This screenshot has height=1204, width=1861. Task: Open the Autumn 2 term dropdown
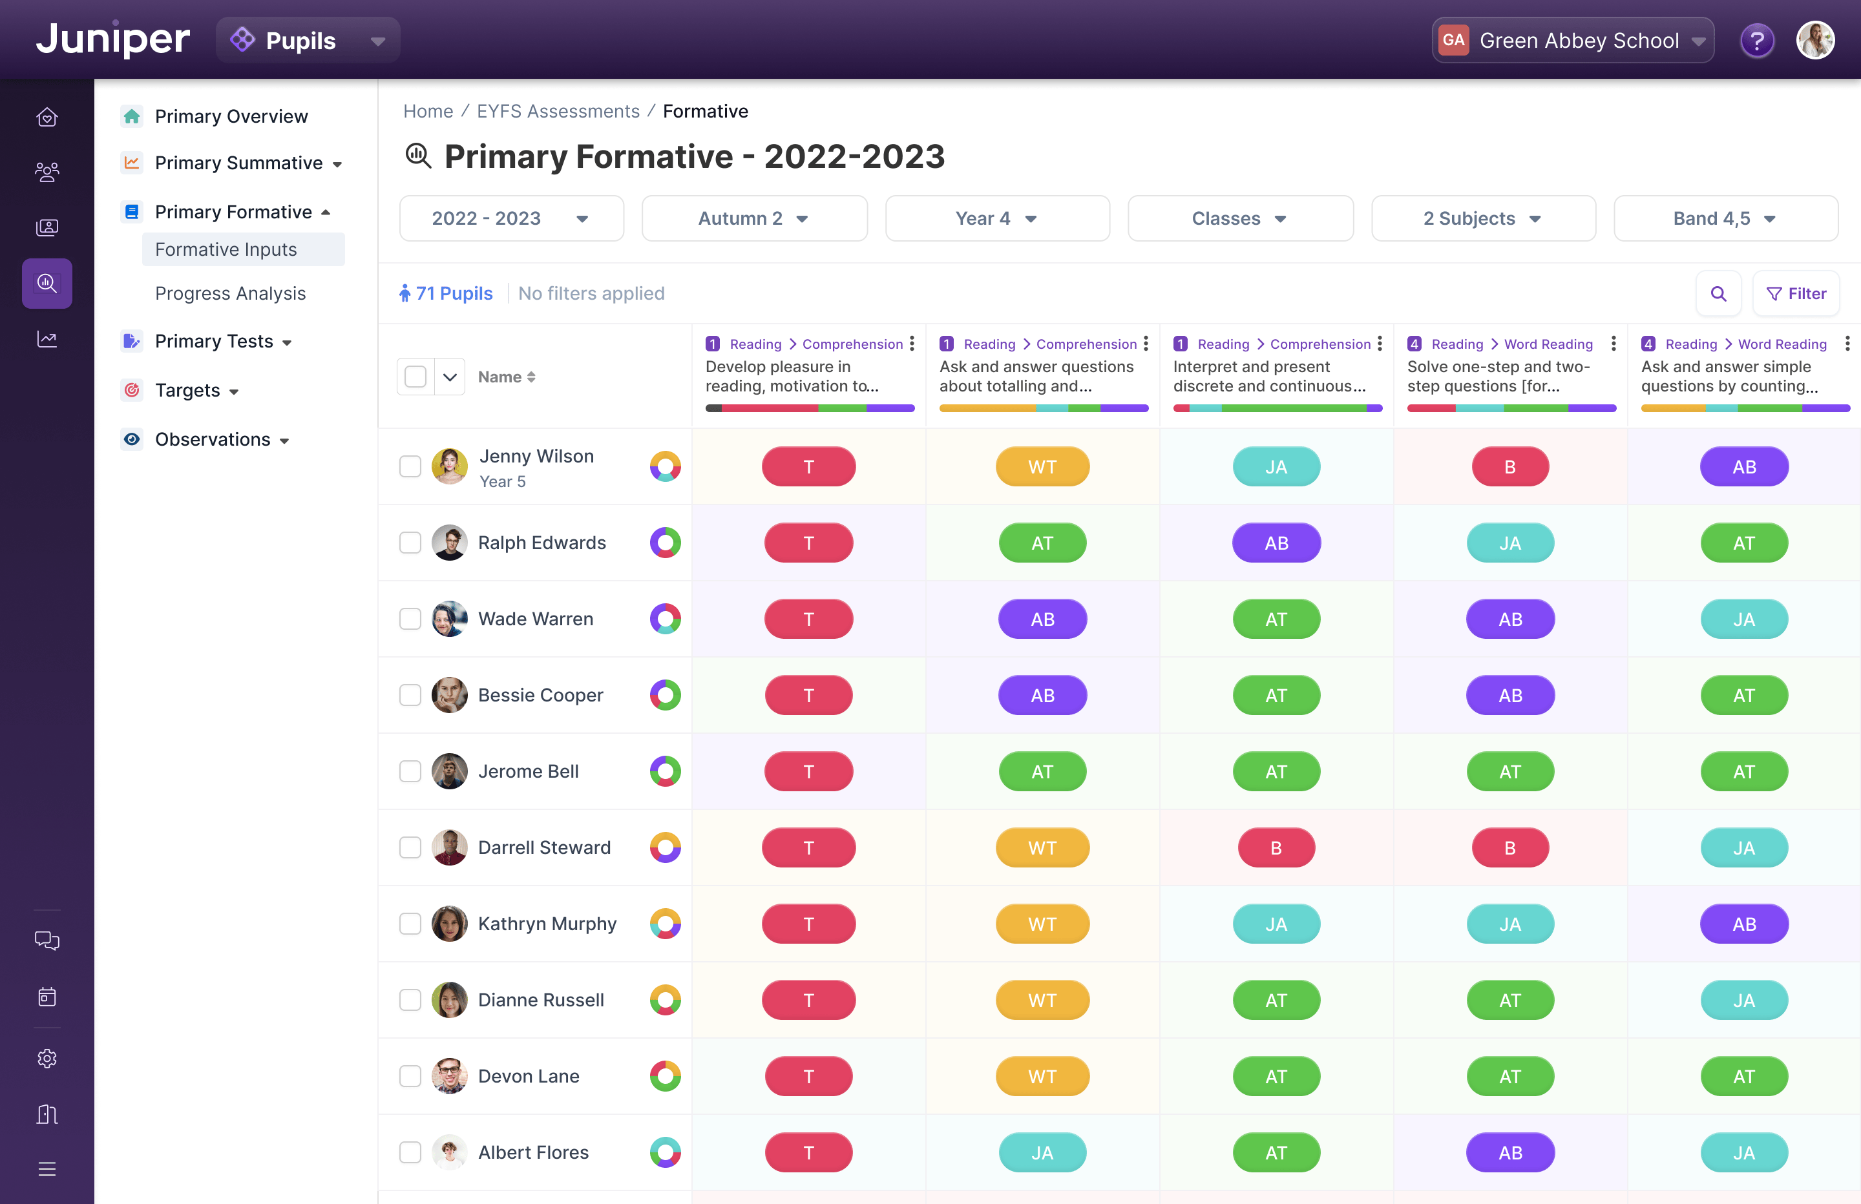[754, 219]
